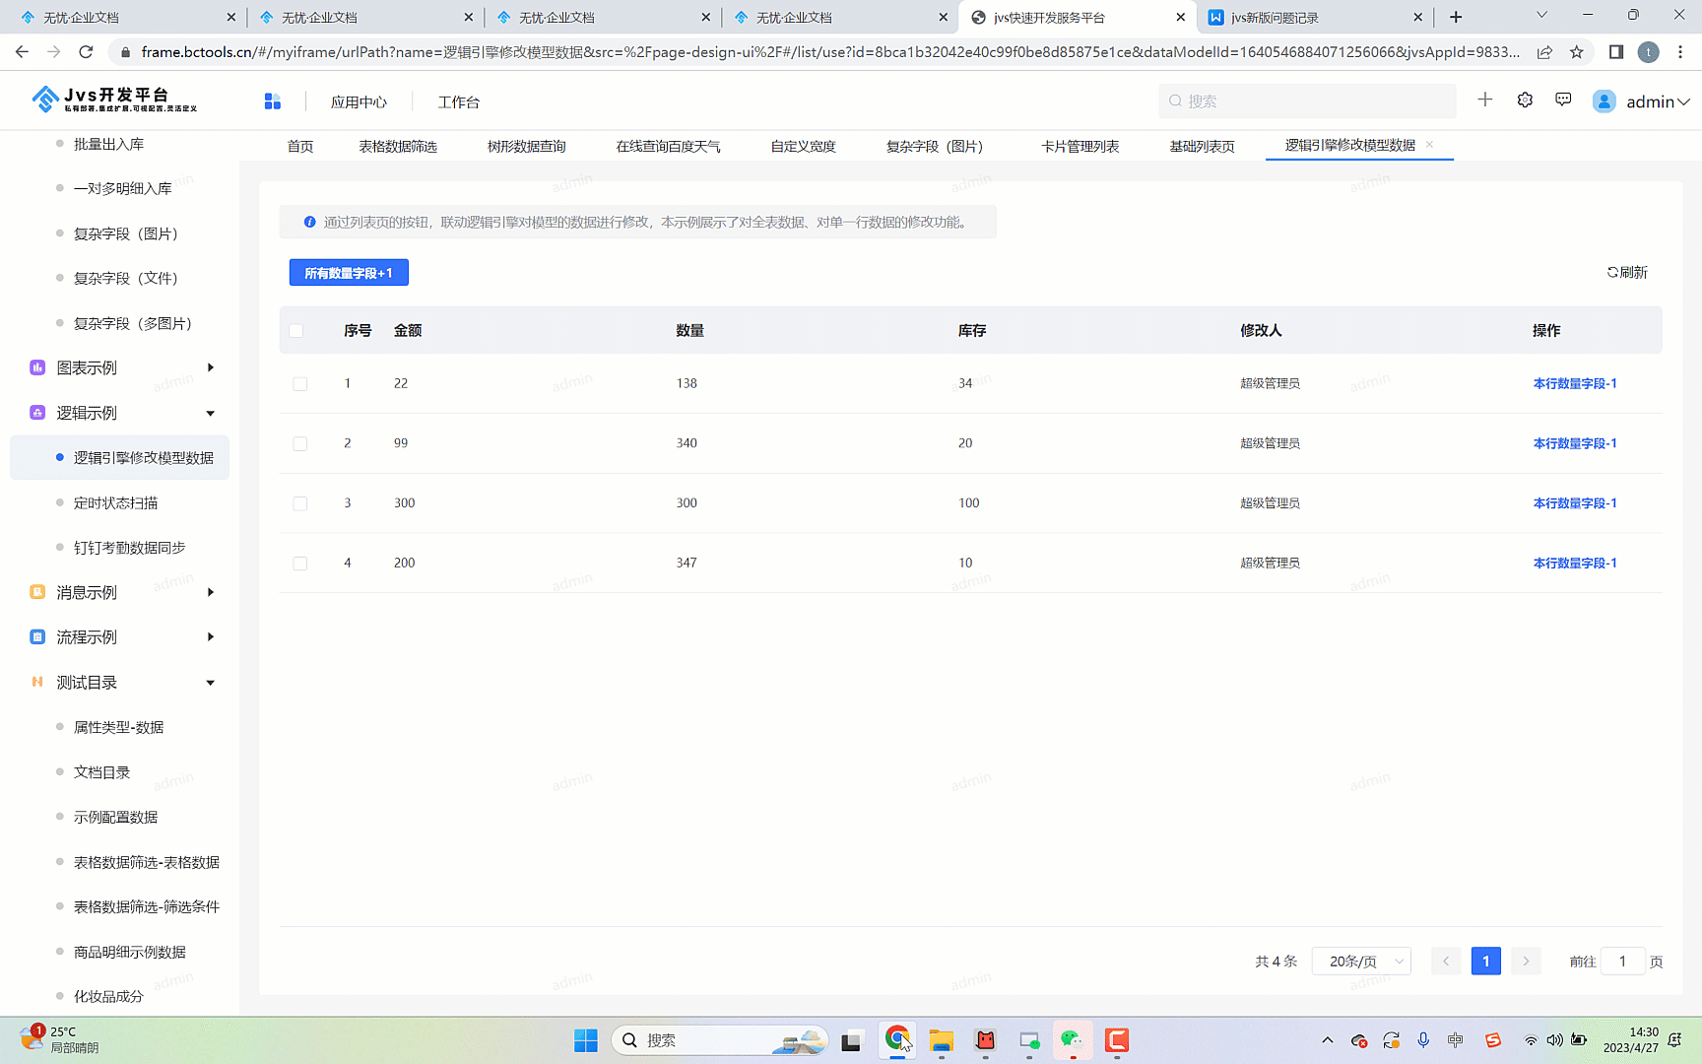Open the 20条/页 page size dropdown
Image resolution: width=1702 pixels, height=1064 pixels.
click(x=1360, y=961)
